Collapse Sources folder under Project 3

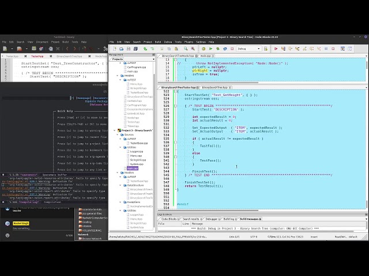(118, 135)
